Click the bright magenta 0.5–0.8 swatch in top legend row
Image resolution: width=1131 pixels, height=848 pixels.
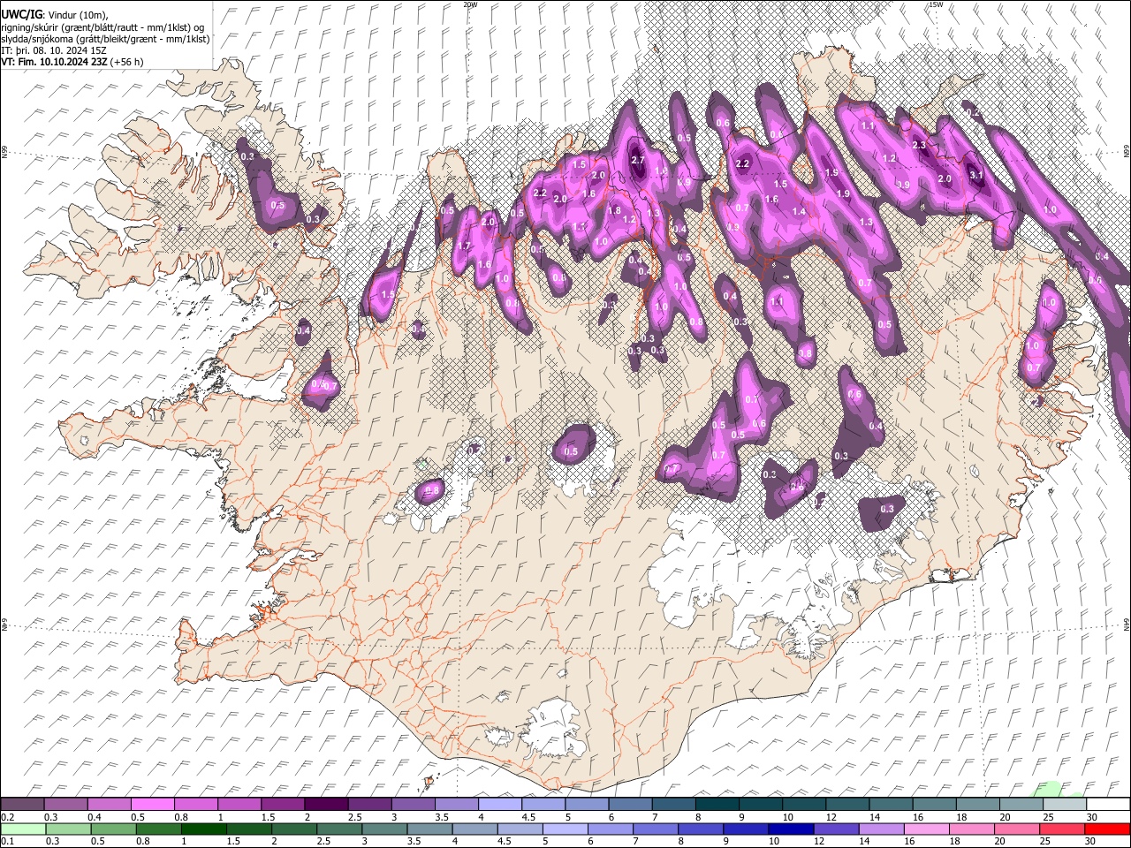pyautogui.click(x=152, y=805)
